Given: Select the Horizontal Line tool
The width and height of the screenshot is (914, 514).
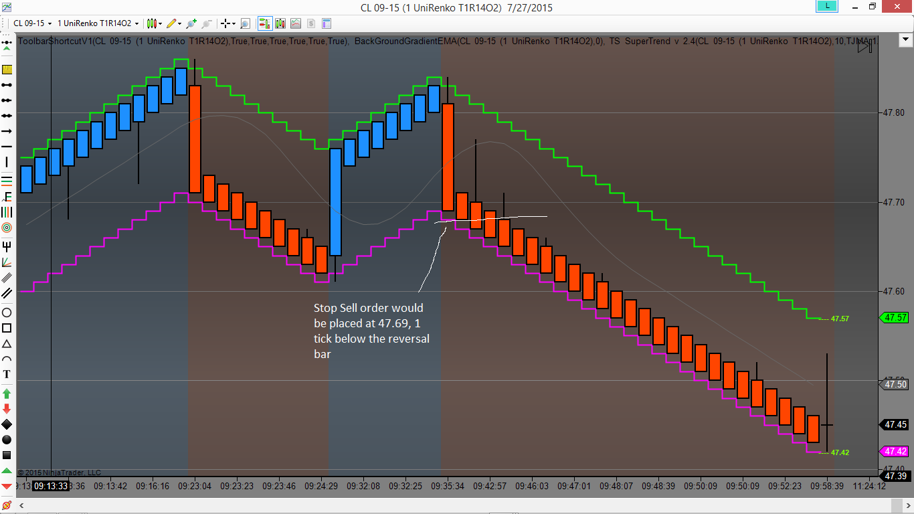Looking at the screenshot, I should (x=7, y=147).
